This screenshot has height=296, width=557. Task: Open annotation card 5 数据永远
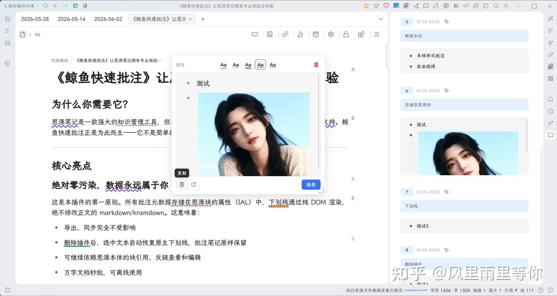click(x=464, y=36)
